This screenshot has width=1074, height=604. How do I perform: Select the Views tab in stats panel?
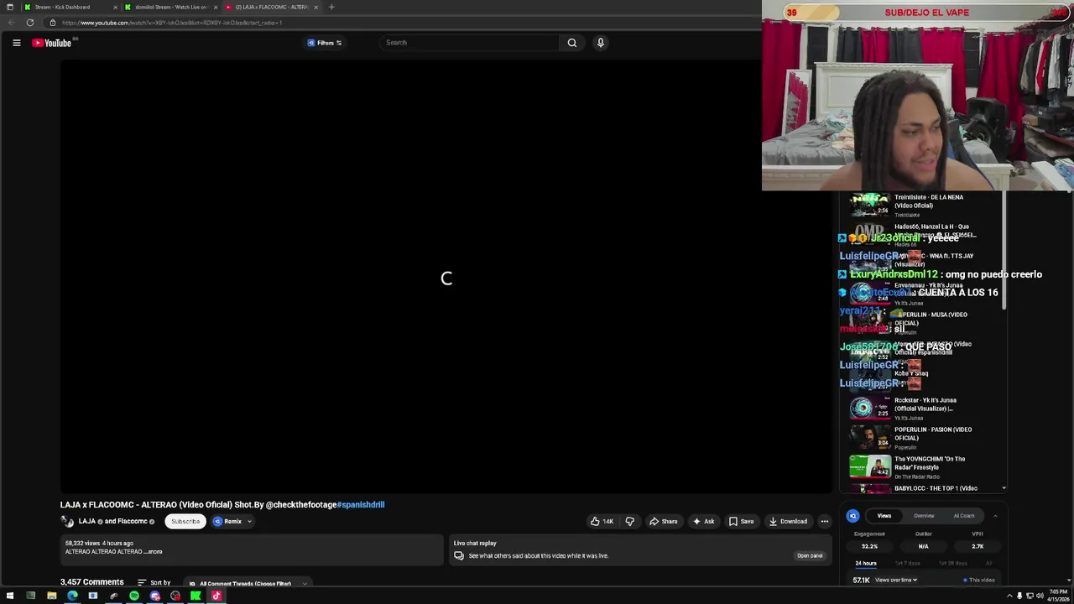[884, 516]
